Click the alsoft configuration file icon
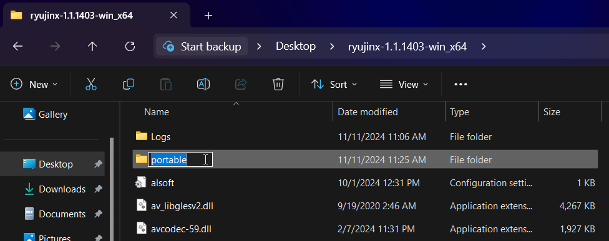Screen dimensions: 609x241 point(140,182)
